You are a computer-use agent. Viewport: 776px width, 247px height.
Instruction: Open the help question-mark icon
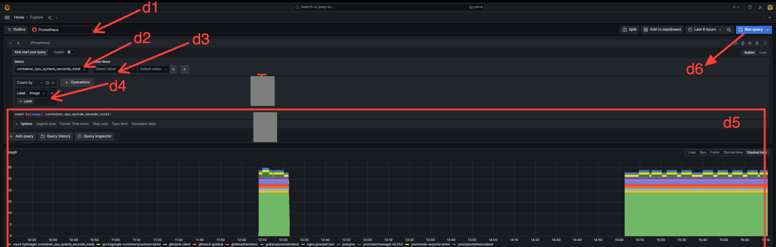[750, 7]
